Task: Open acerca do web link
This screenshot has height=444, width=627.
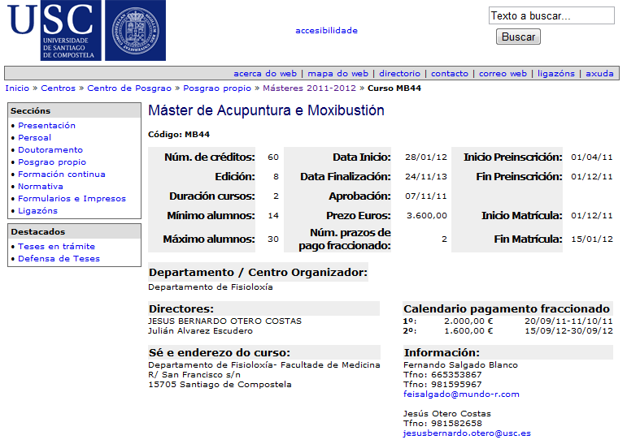Action: [265, 74]
